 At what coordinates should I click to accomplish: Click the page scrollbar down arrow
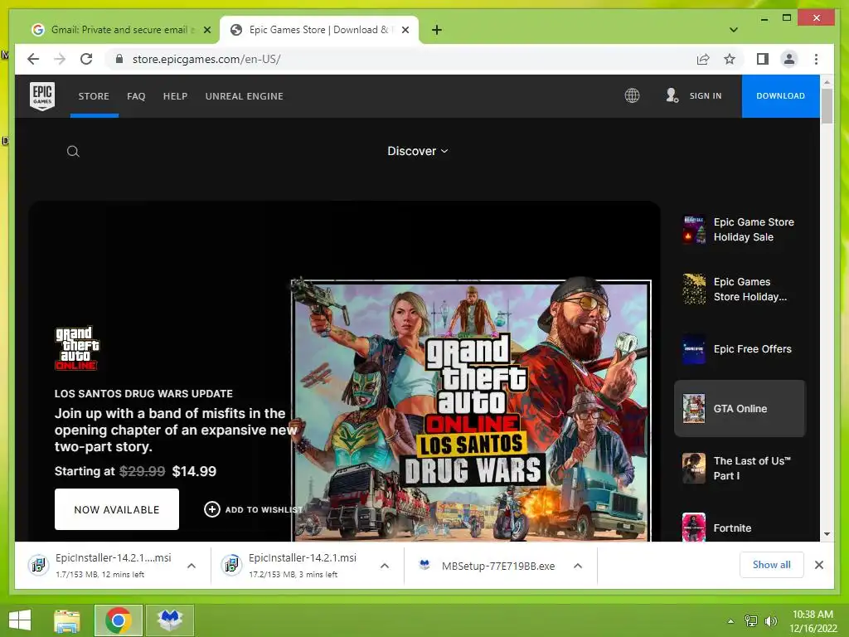(x=827, y=534)
